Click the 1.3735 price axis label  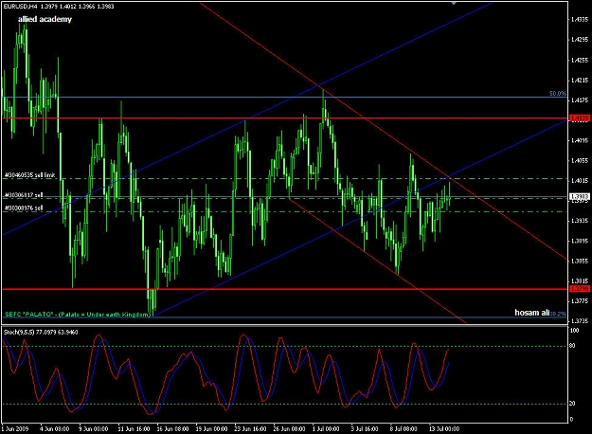[580, 321]
